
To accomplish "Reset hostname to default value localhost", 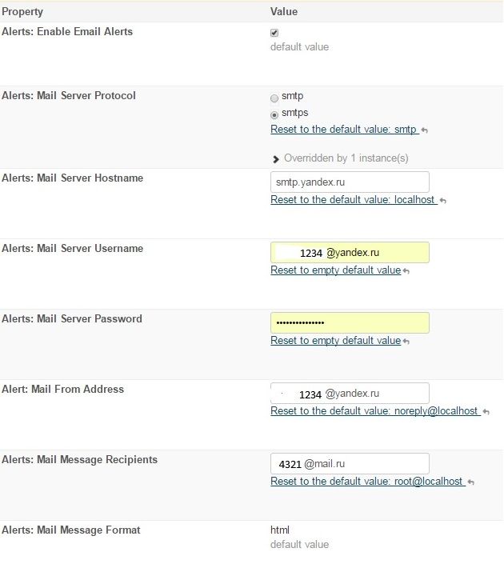I will [353, 200].
